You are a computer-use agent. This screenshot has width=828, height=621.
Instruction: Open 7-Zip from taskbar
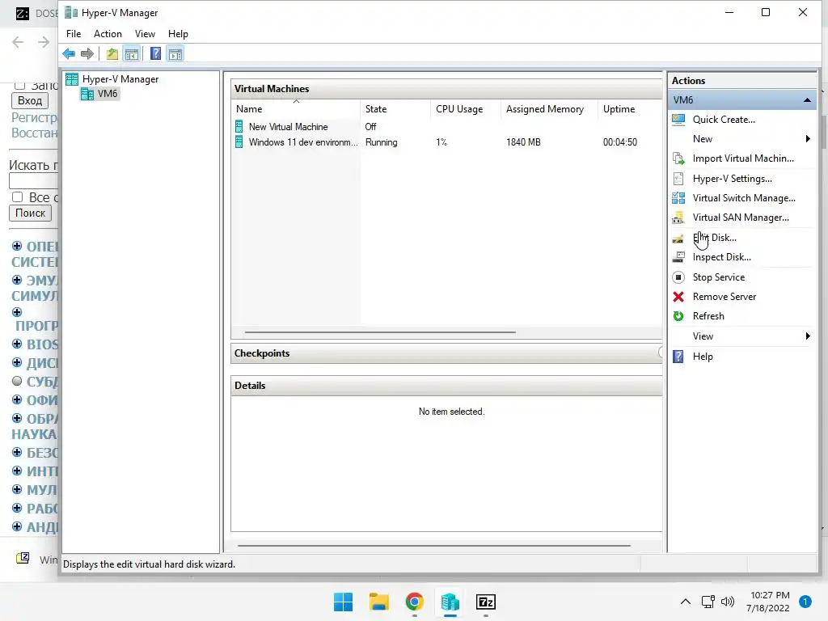click(486, 602)
